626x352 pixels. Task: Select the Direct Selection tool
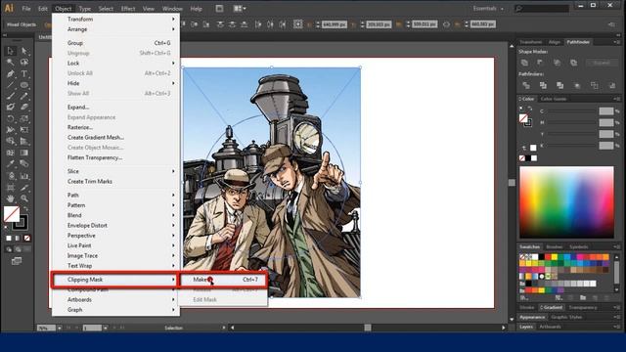[x=24, y=51]
